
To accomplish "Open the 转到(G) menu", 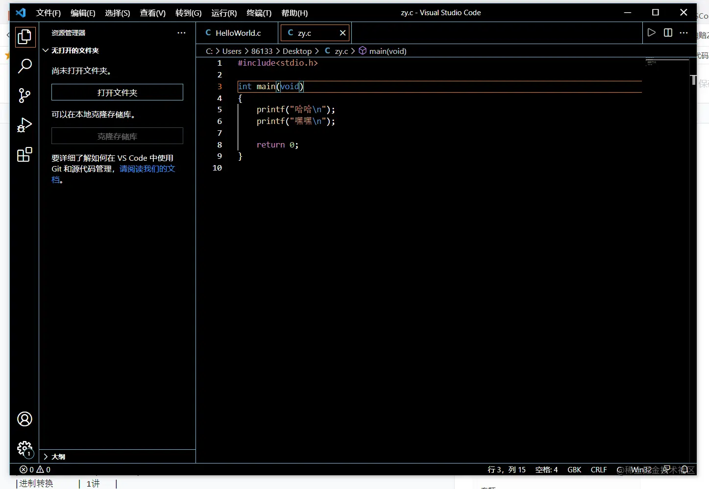I will click(x=189, y=13).
